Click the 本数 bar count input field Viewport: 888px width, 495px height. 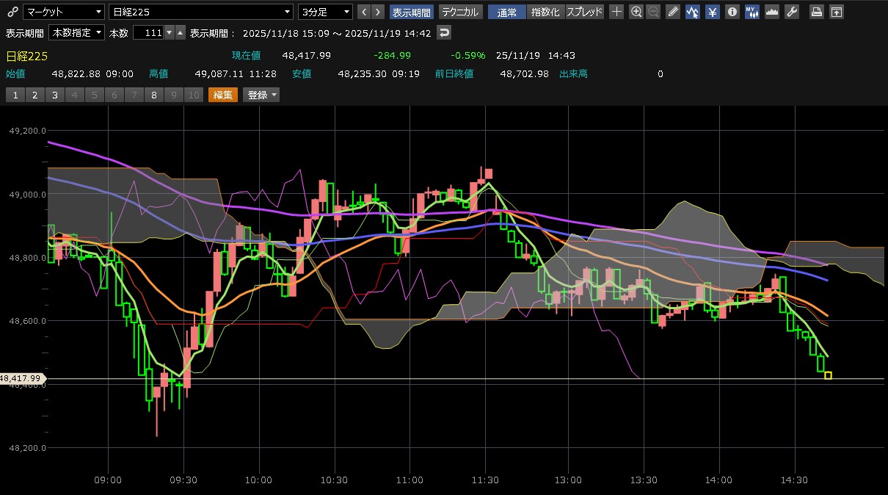click(x=149, y=33)
